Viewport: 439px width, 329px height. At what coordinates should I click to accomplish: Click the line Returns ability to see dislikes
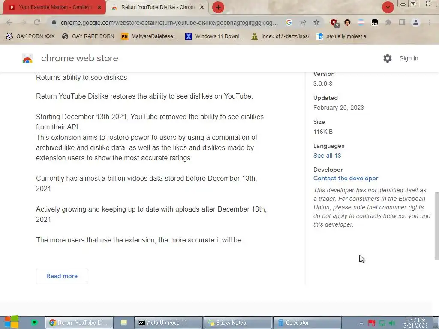click(x=81, y=77)
